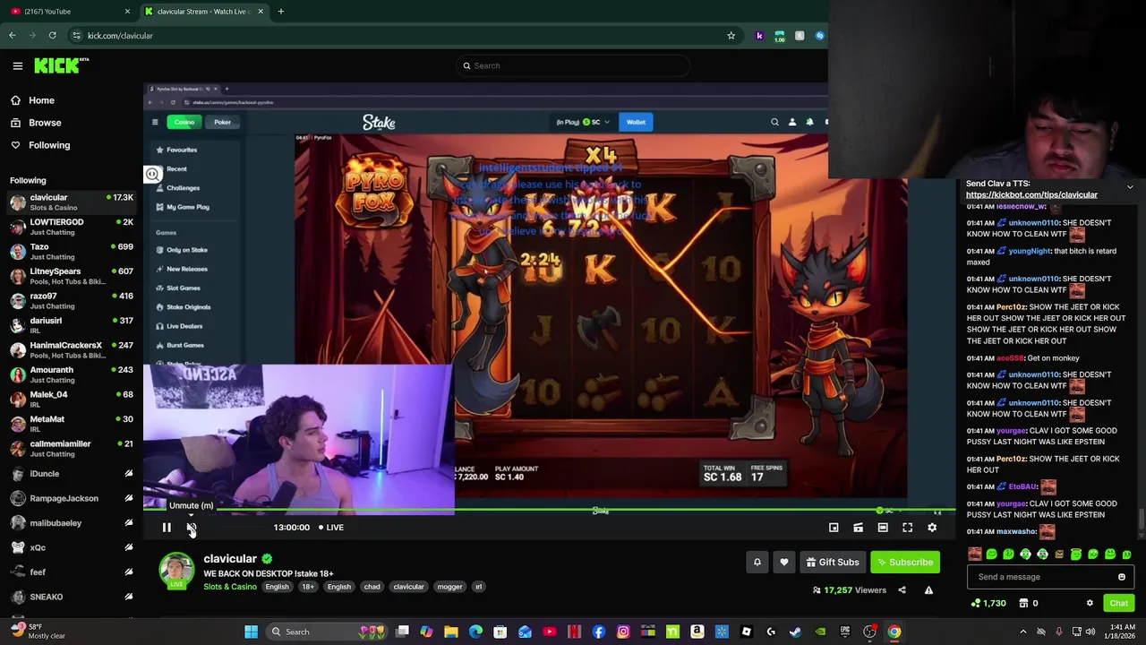Open the Kick browser extension icon
This screenshot has width=1146, height=645.
759,36
